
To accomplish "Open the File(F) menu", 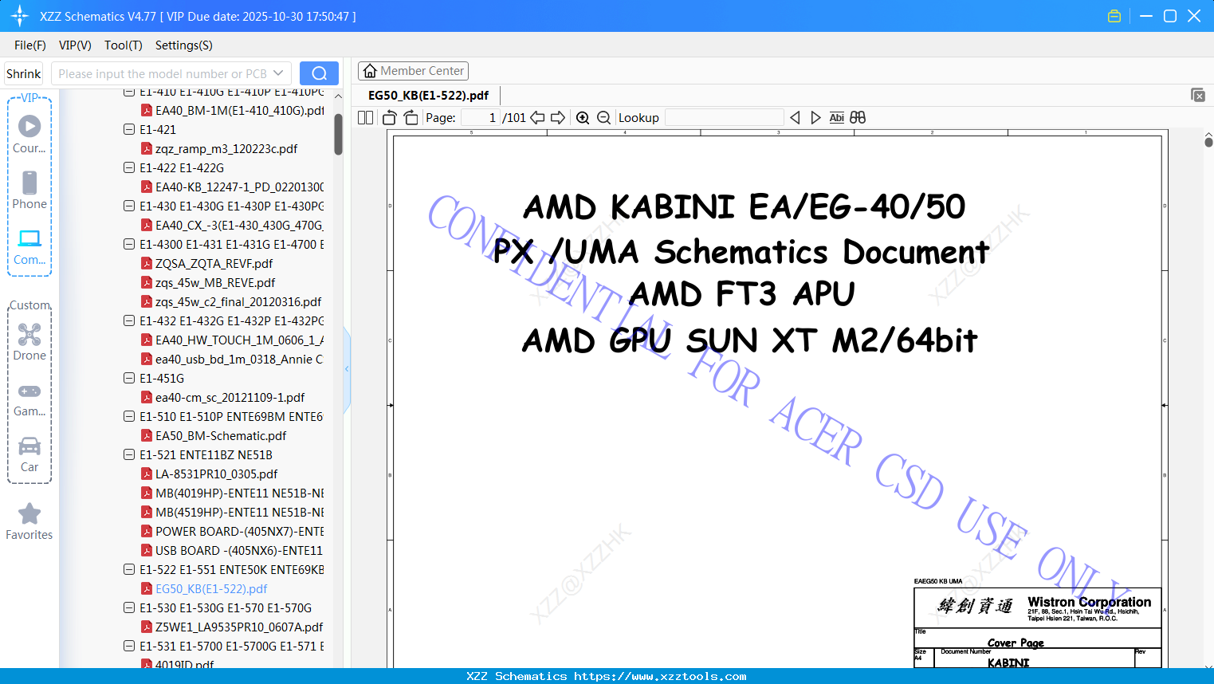I will (30, 45).
